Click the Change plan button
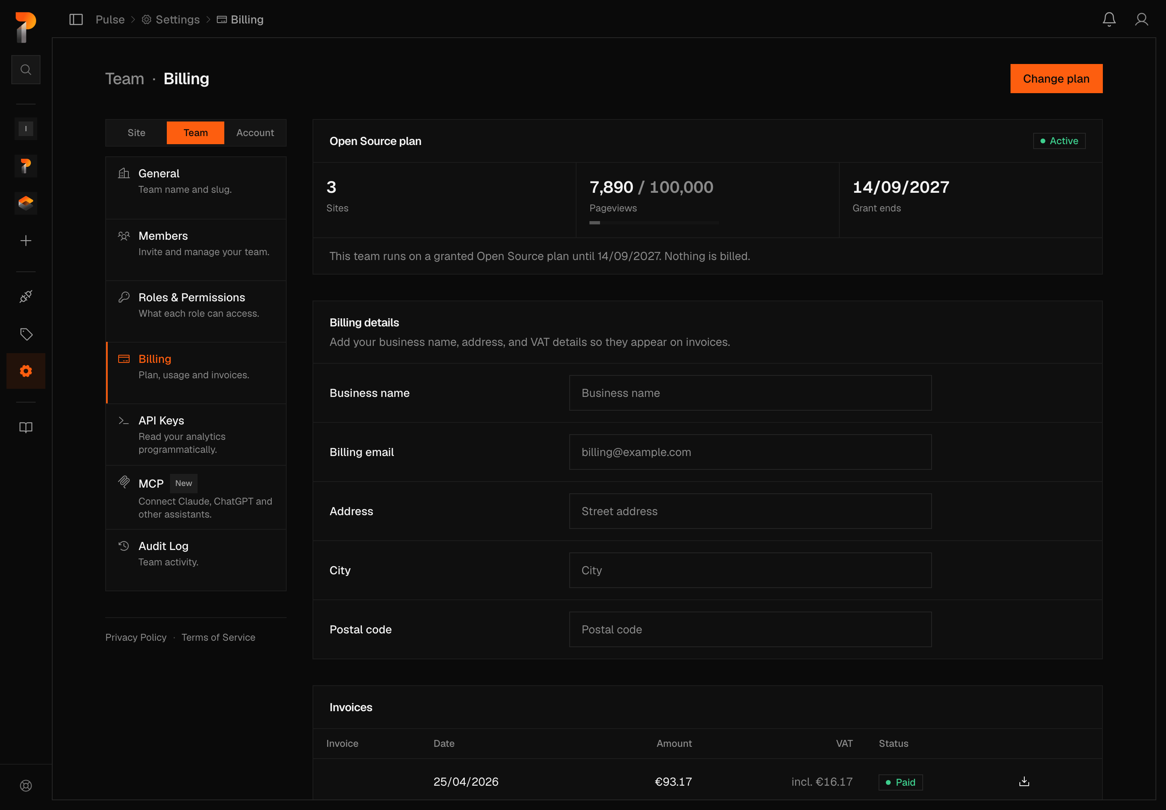Screen dimensions: 1166x810 coord(1056,79)
